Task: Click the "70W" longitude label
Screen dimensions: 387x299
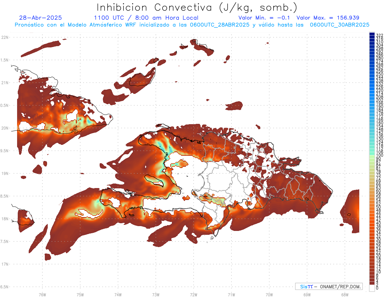Action: click(x=269, y=294)
